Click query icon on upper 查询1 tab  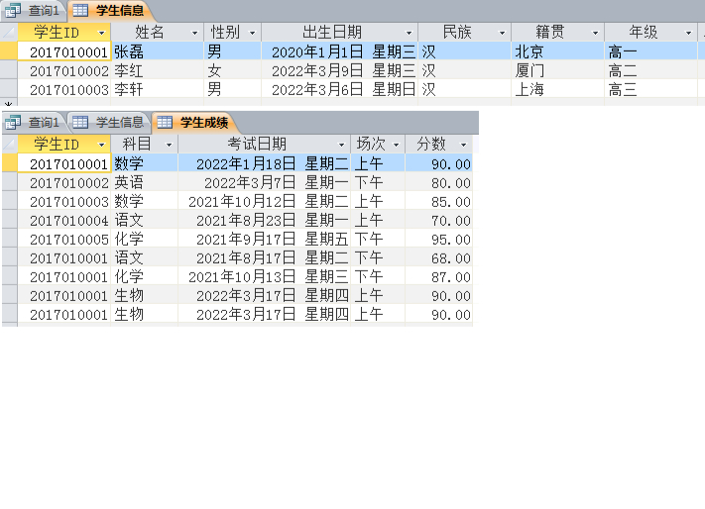[x=13, y=10]
